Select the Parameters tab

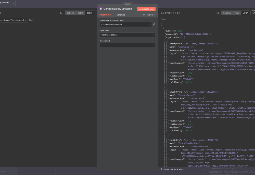pos(105,15)
